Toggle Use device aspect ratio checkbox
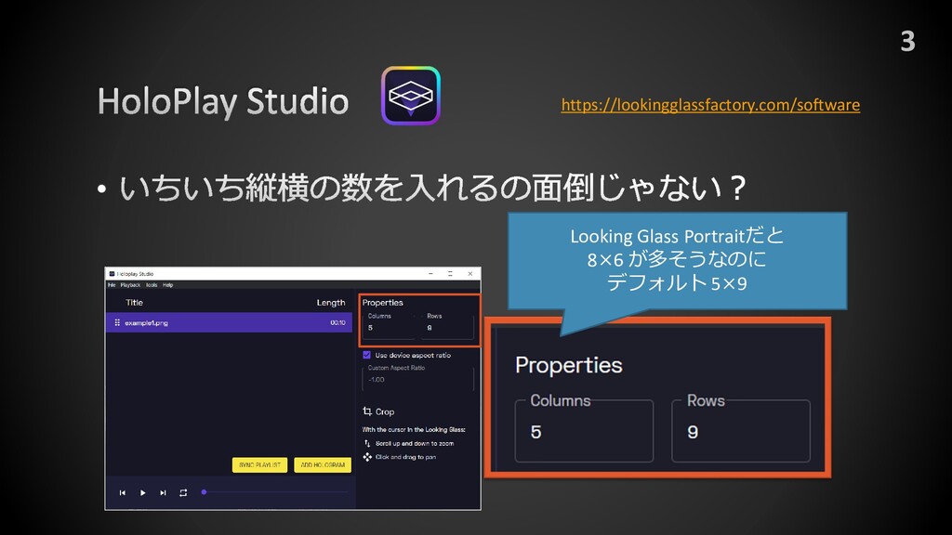The image size is (952, 535). (366, 355)
